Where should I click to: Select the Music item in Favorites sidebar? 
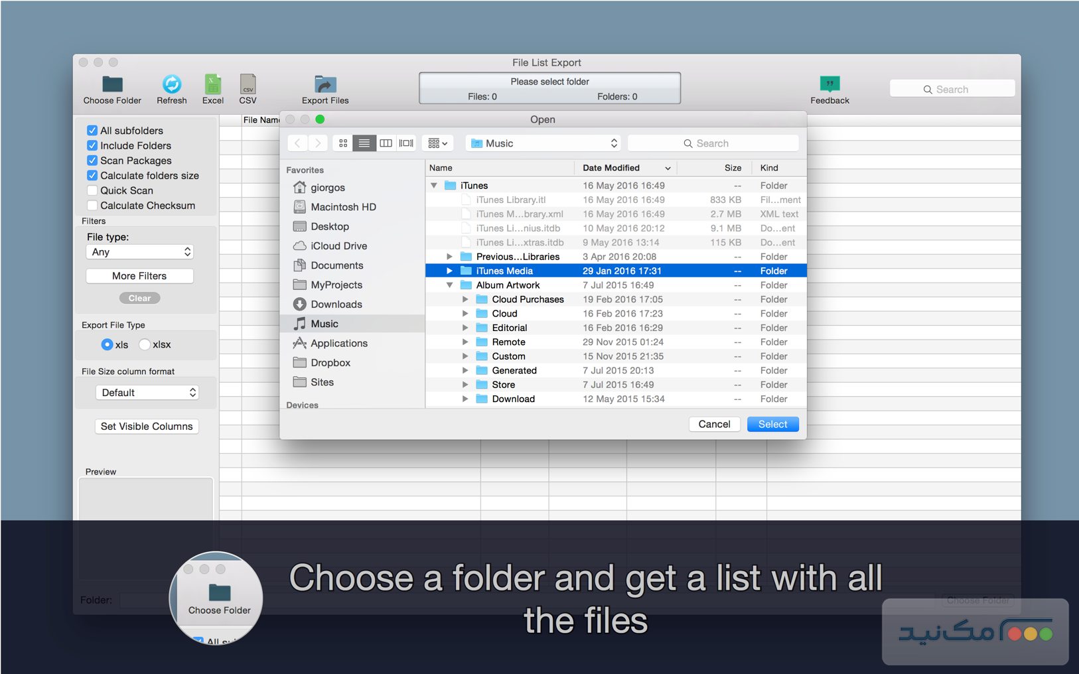click(324, 323)
